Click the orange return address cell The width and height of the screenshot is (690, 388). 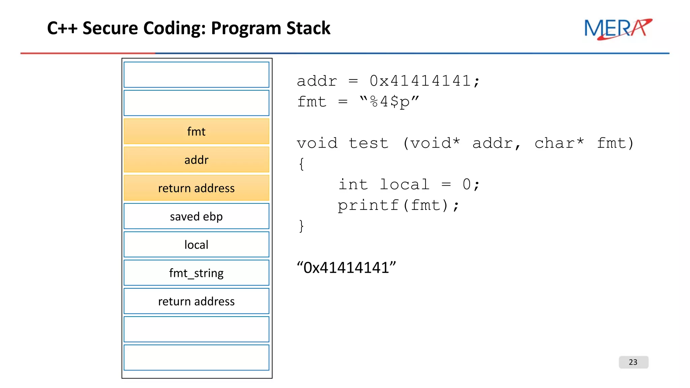tap(196, 188)
